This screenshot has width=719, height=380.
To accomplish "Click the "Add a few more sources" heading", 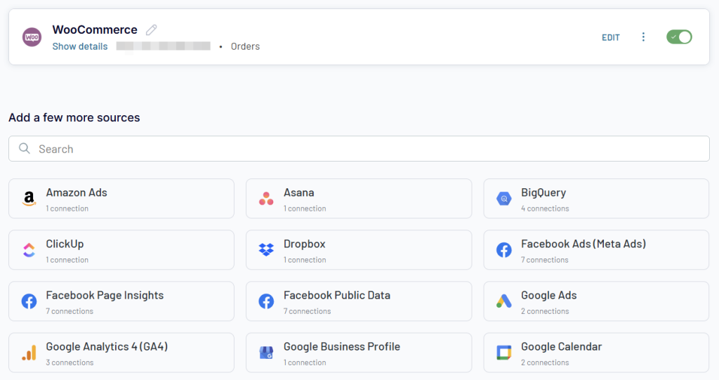I will 74,117.
